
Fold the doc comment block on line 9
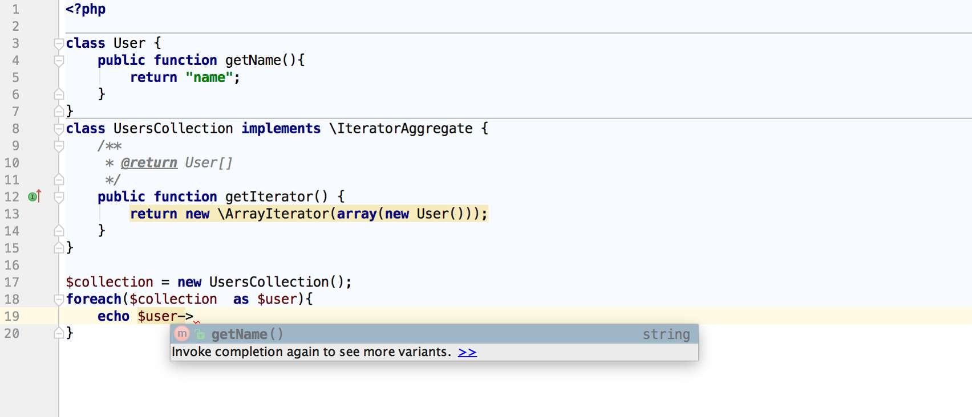pyautogui.click(x=59, y=146)
